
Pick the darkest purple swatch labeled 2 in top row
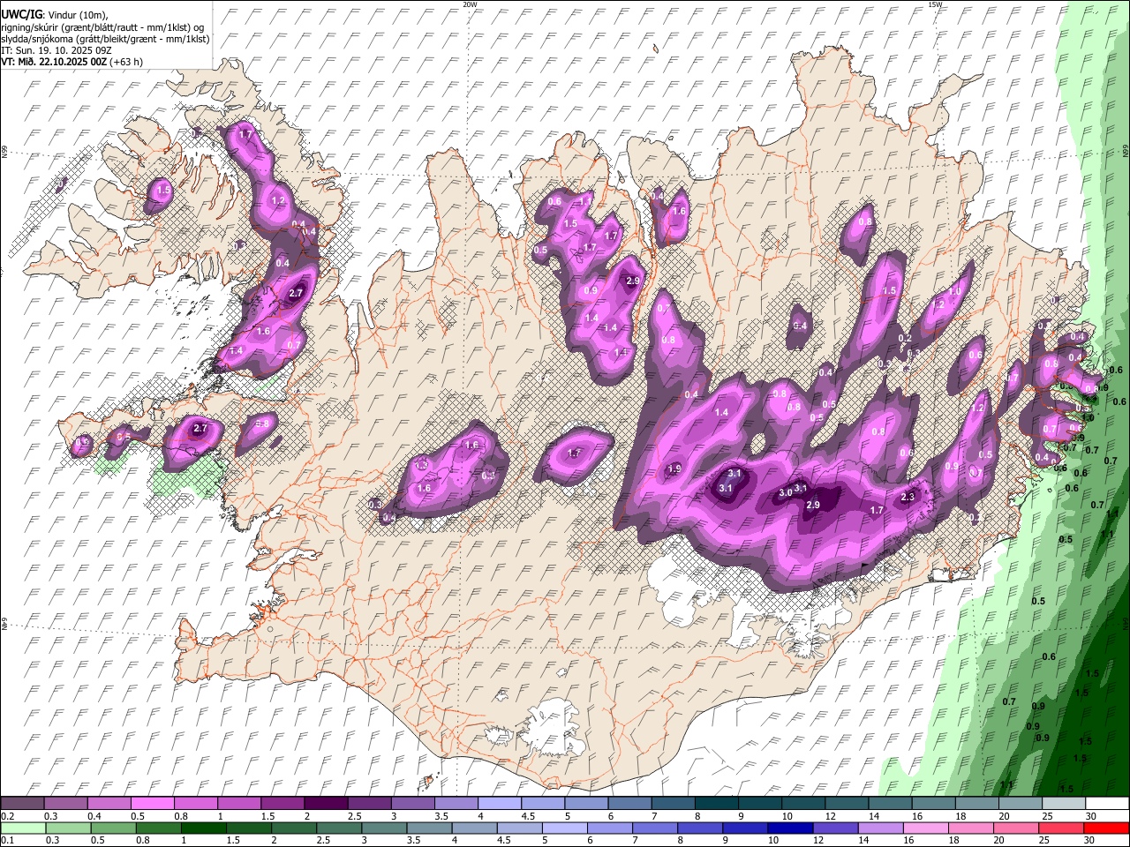(325, 804)
